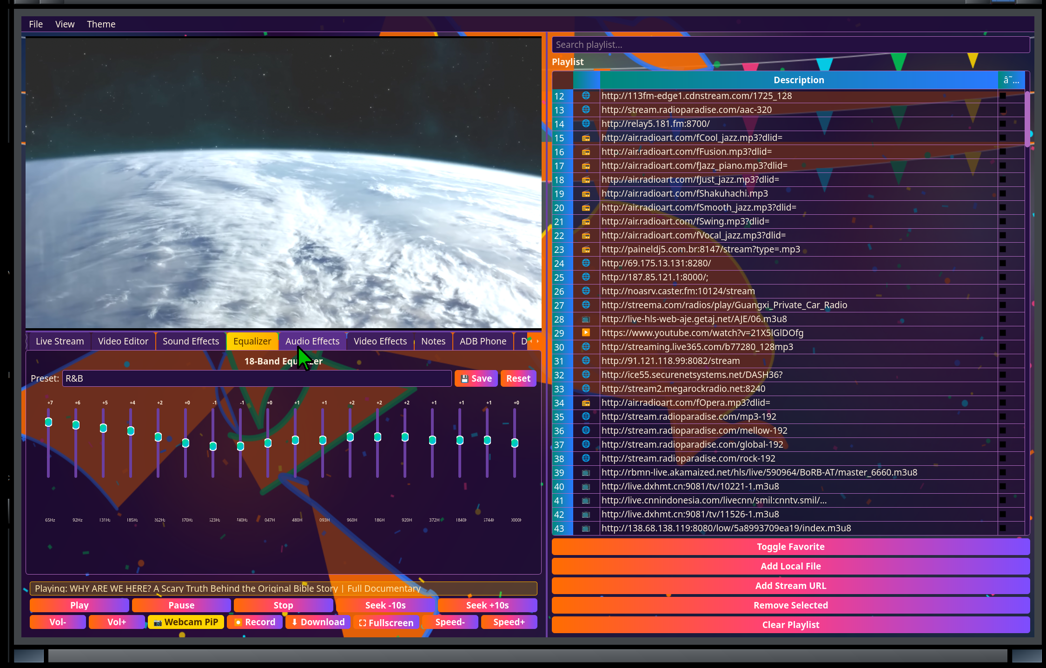Open the File menu
Screen dimensions: 1046x668
coord(36,24)
